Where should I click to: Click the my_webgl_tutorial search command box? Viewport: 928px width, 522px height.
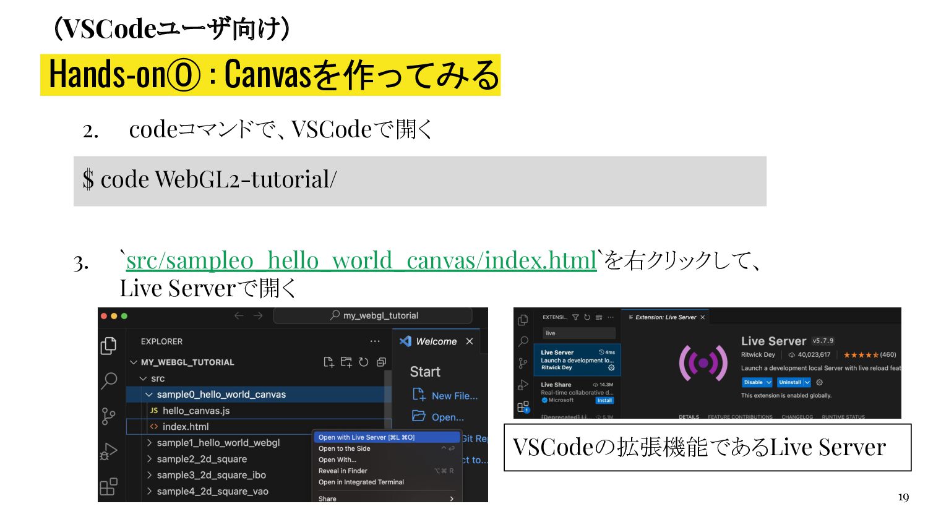[373, 315]
